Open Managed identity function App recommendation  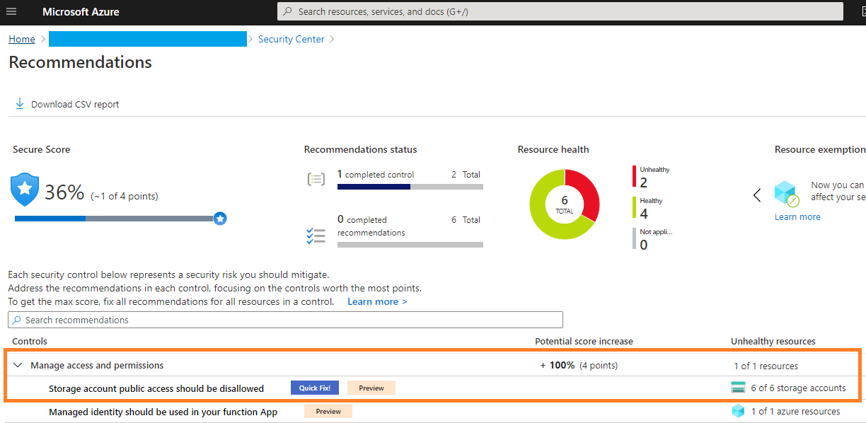coord(163,412)
